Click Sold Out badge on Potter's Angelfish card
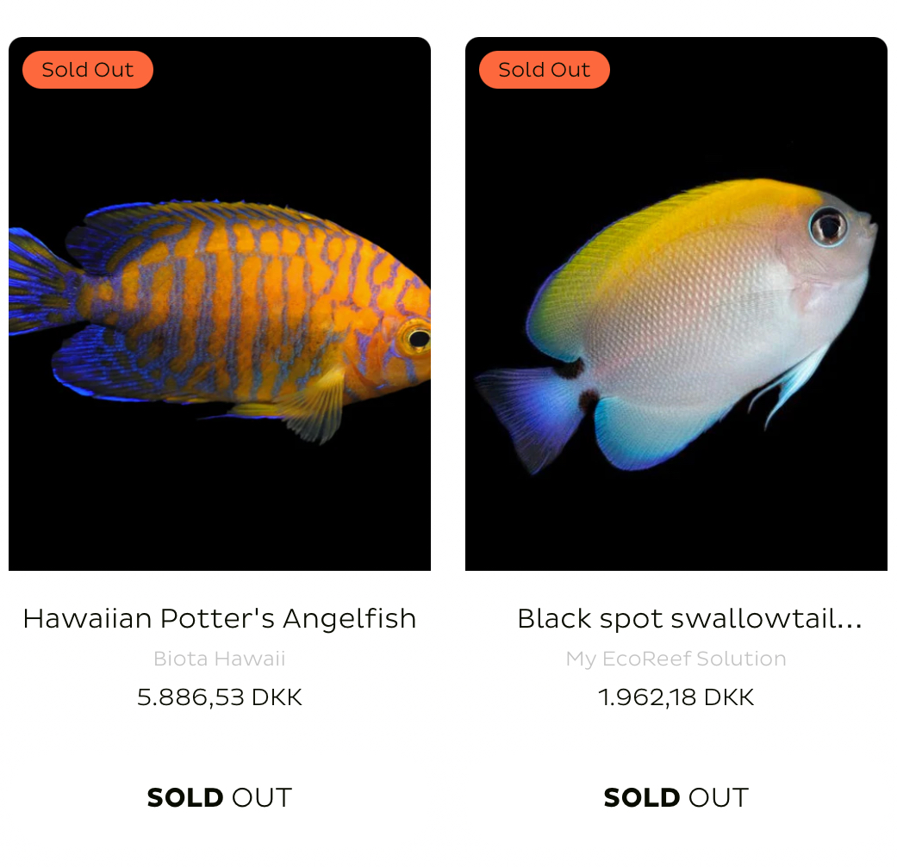 (x=88, y=70)
